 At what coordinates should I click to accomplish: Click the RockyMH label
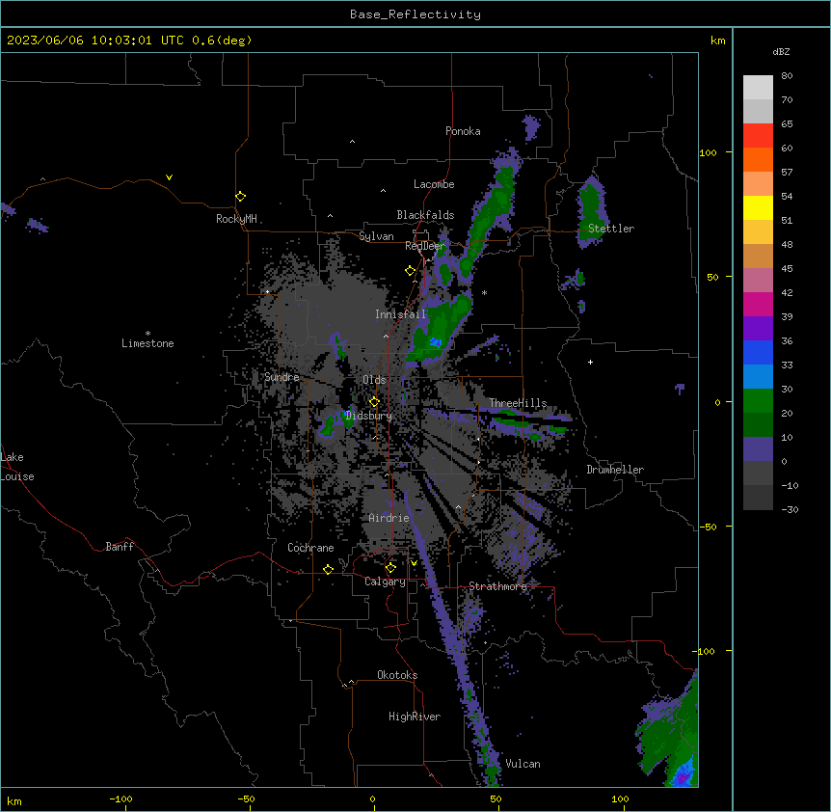pos(236,219)
